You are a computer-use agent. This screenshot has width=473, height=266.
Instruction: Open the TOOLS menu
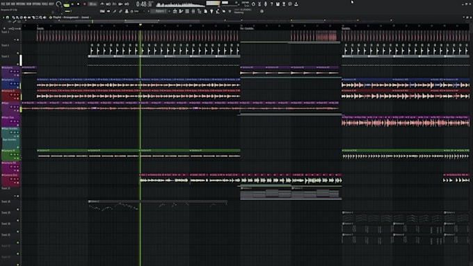(45, 4)
